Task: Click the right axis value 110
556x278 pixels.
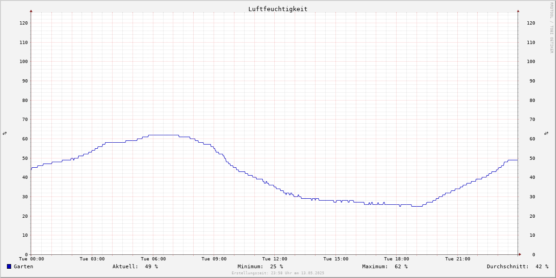Action: 531,42
